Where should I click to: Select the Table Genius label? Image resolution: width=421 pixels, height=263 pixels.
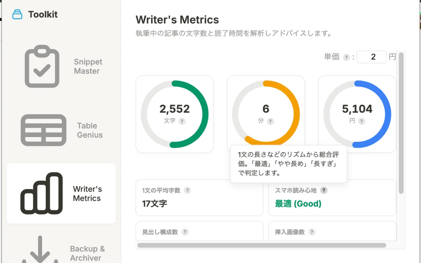tap(90, 130)
